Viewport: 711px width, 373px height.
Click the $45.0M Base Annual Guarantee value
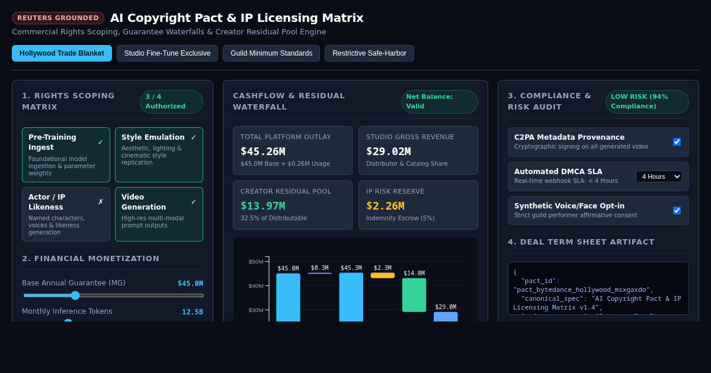click(190, 284)
